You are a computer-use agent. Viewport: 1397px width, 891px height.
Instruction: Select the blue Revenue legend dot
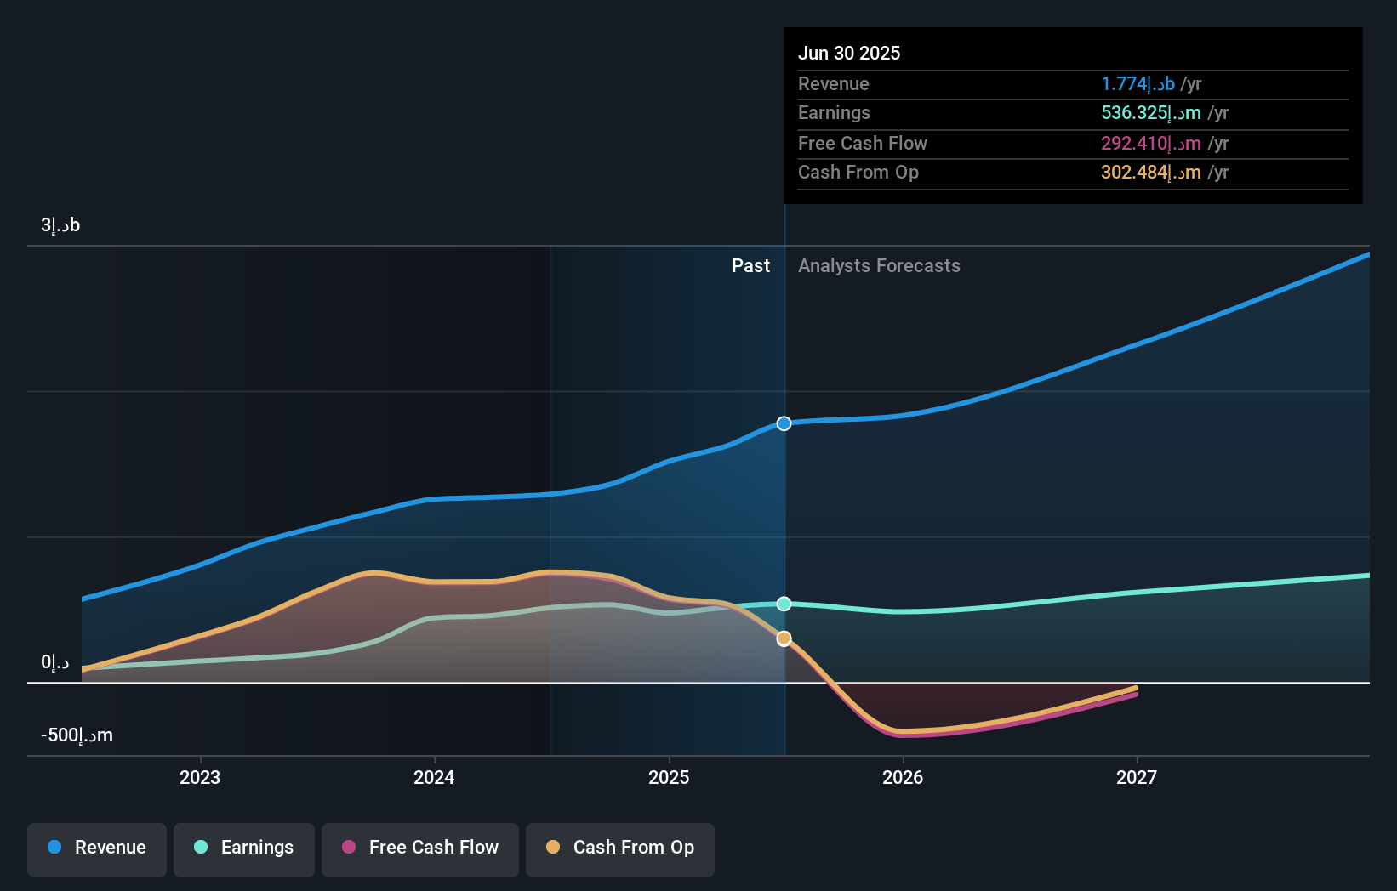click(56, 848)
